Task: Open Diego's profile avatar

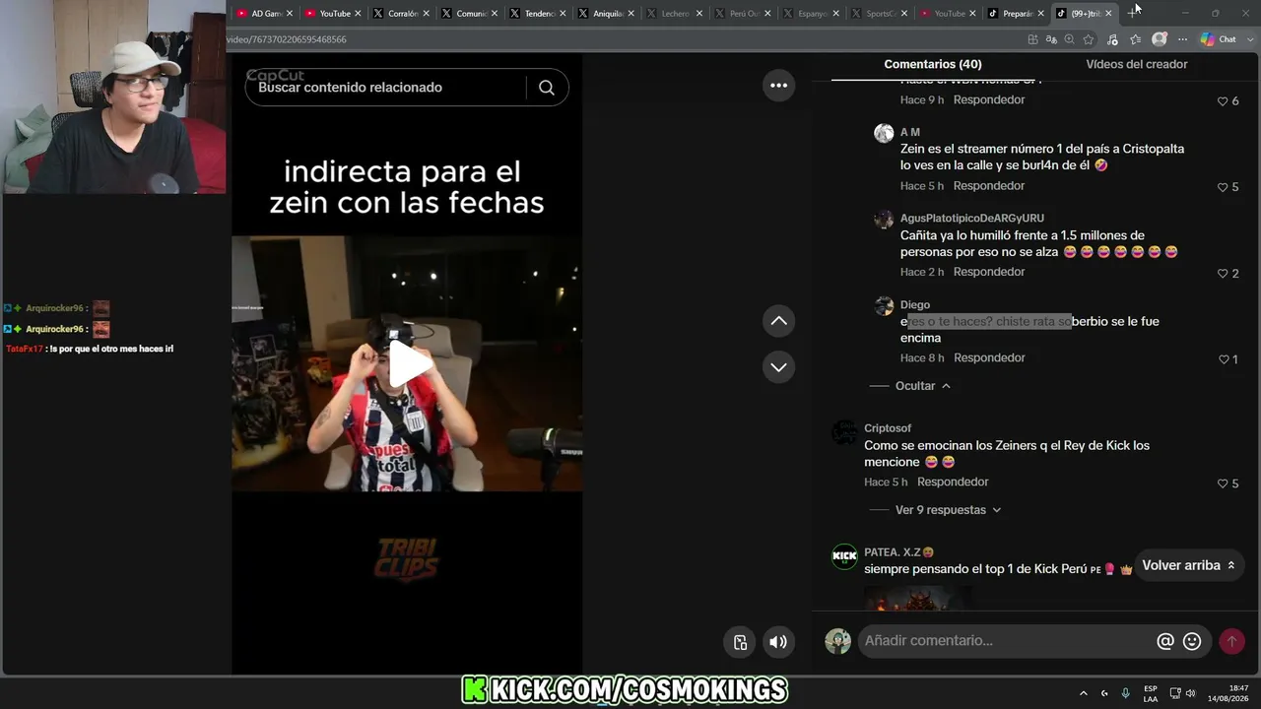Action: click(884, 305)
